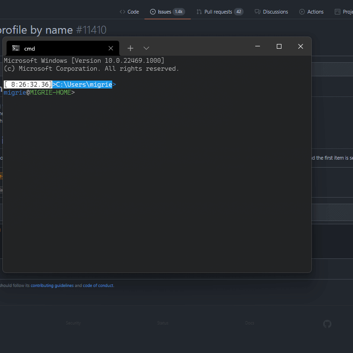Click the issue number #11410

[91, 30]
